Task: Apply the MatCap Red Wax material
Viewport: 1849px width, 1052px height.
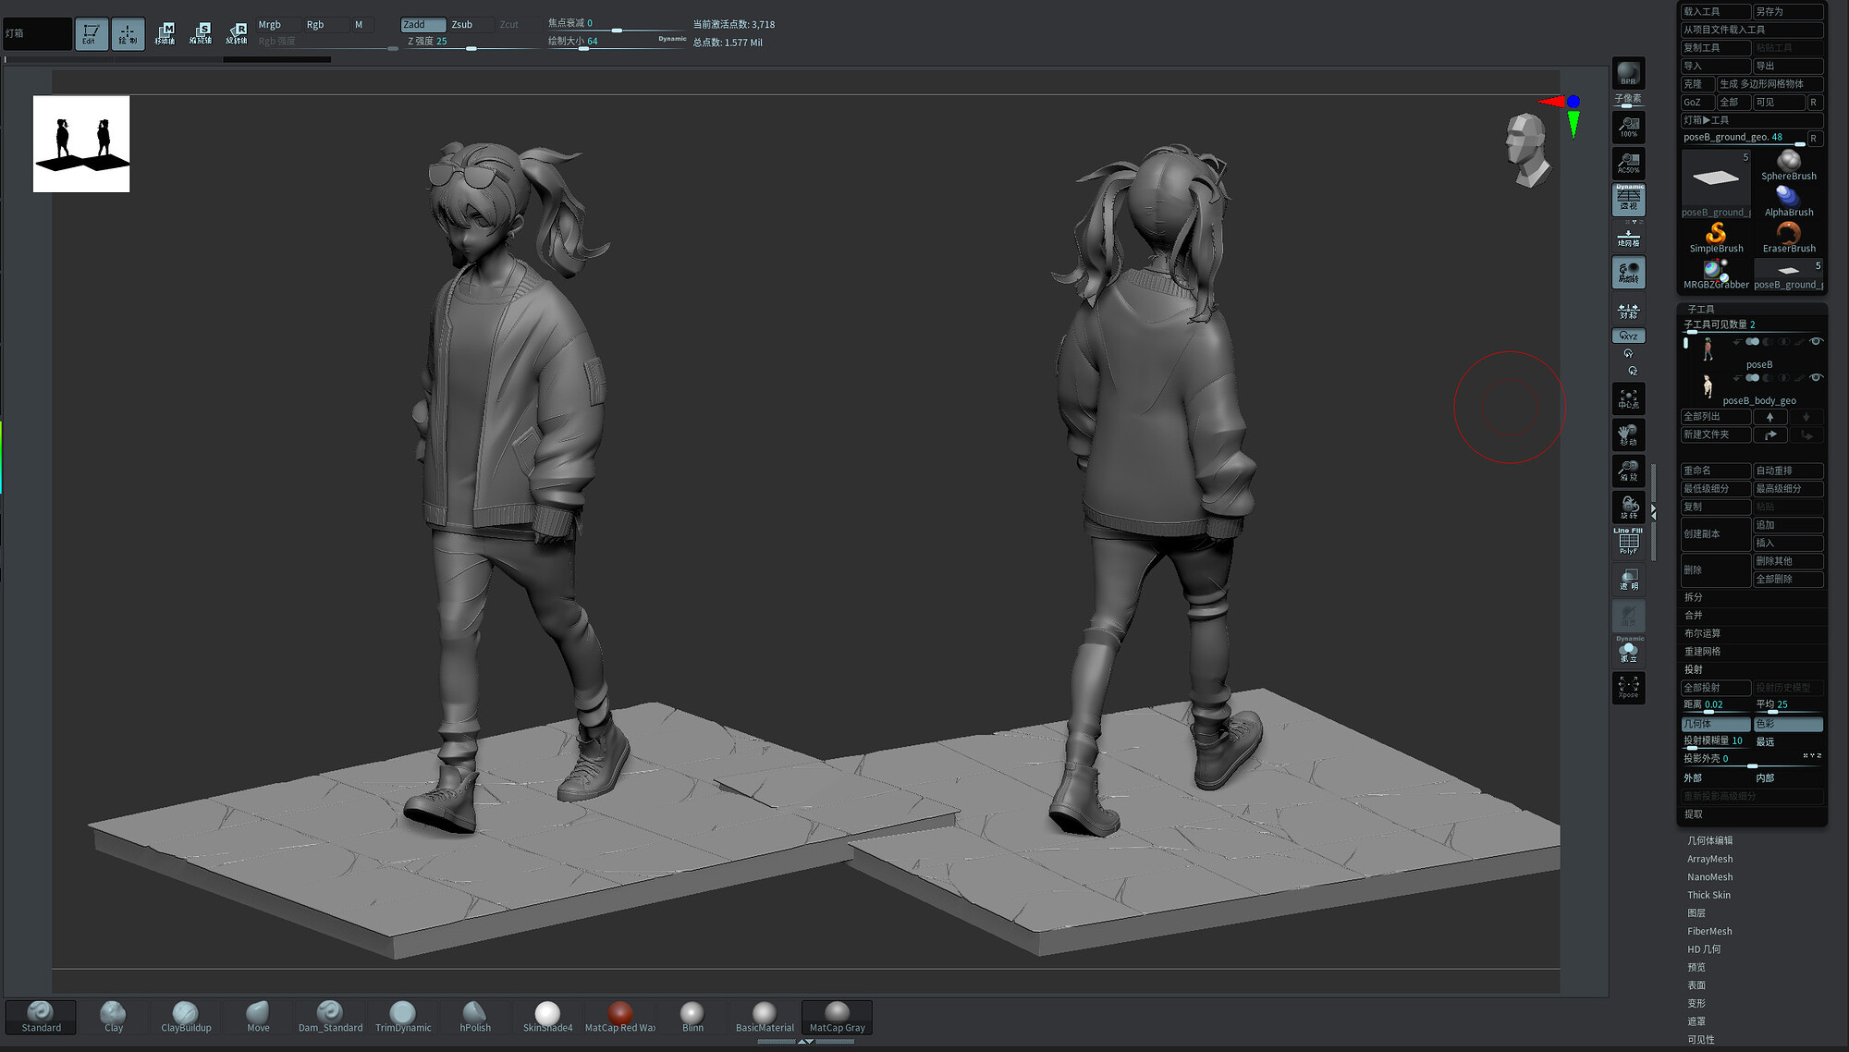Action: pyautogui.click(x=619, y=1014)
